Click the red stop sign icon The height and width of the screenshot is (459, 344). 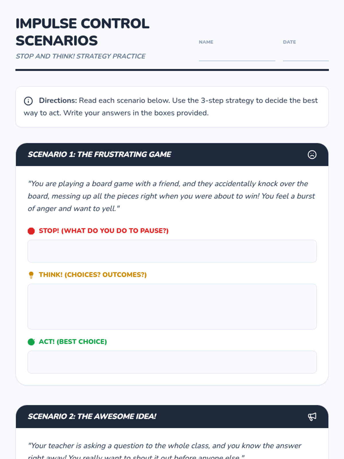[x=31, y=231]
